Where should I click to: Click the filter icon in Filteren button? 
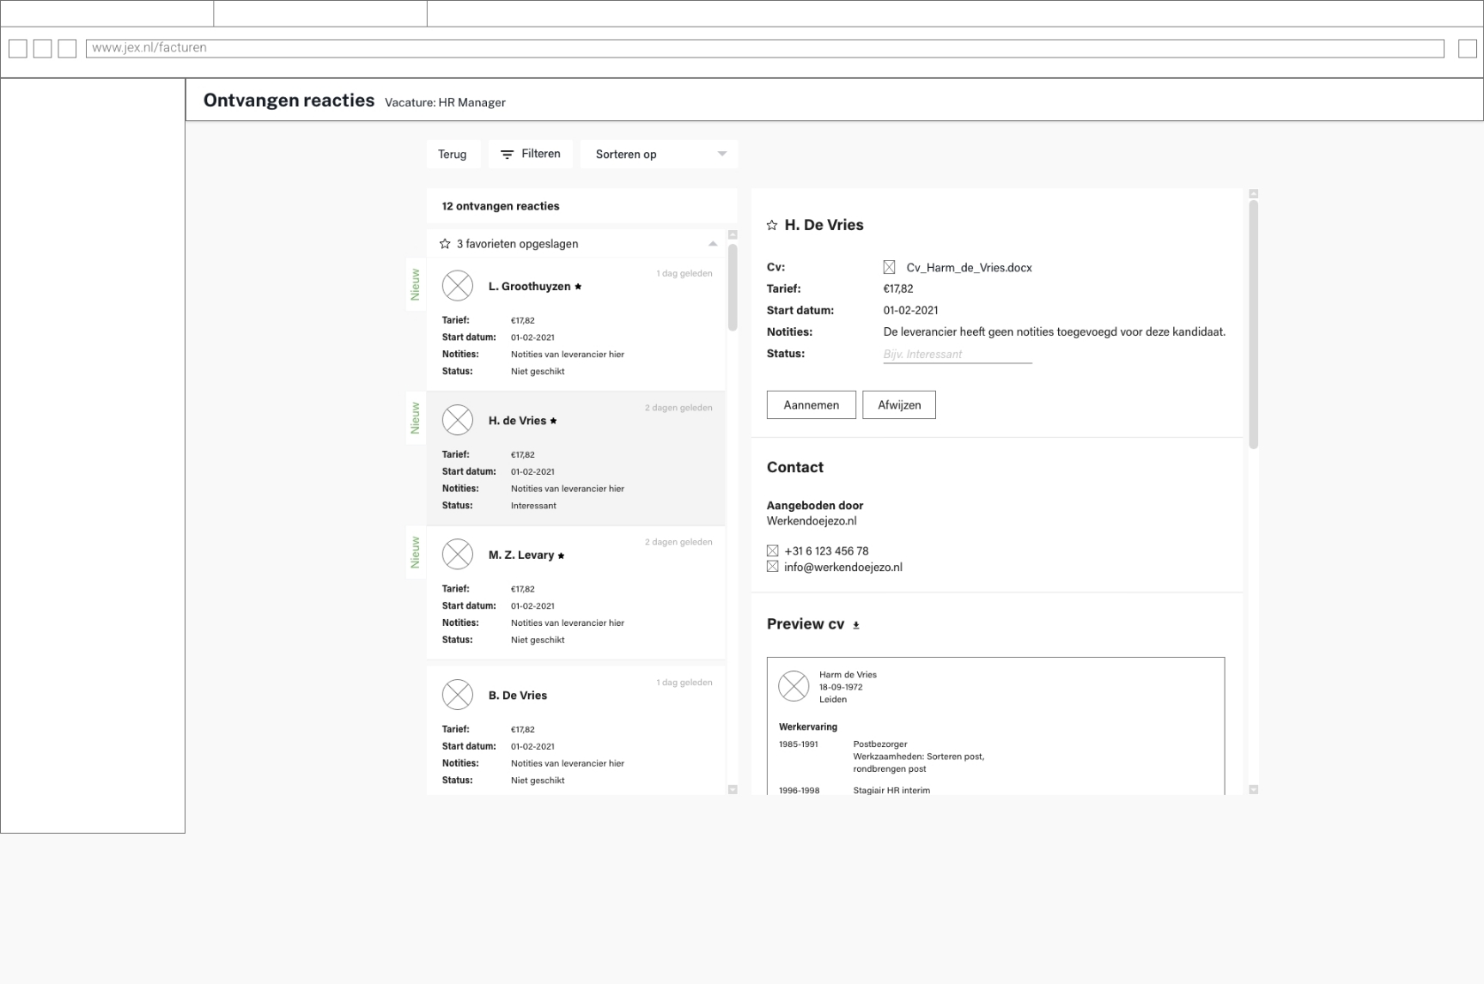point(507,155)
